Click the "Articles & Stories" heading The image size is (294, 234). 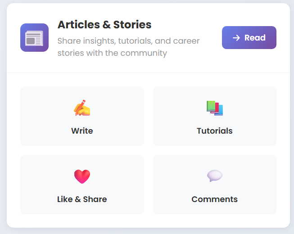click(x=104, y=25)
